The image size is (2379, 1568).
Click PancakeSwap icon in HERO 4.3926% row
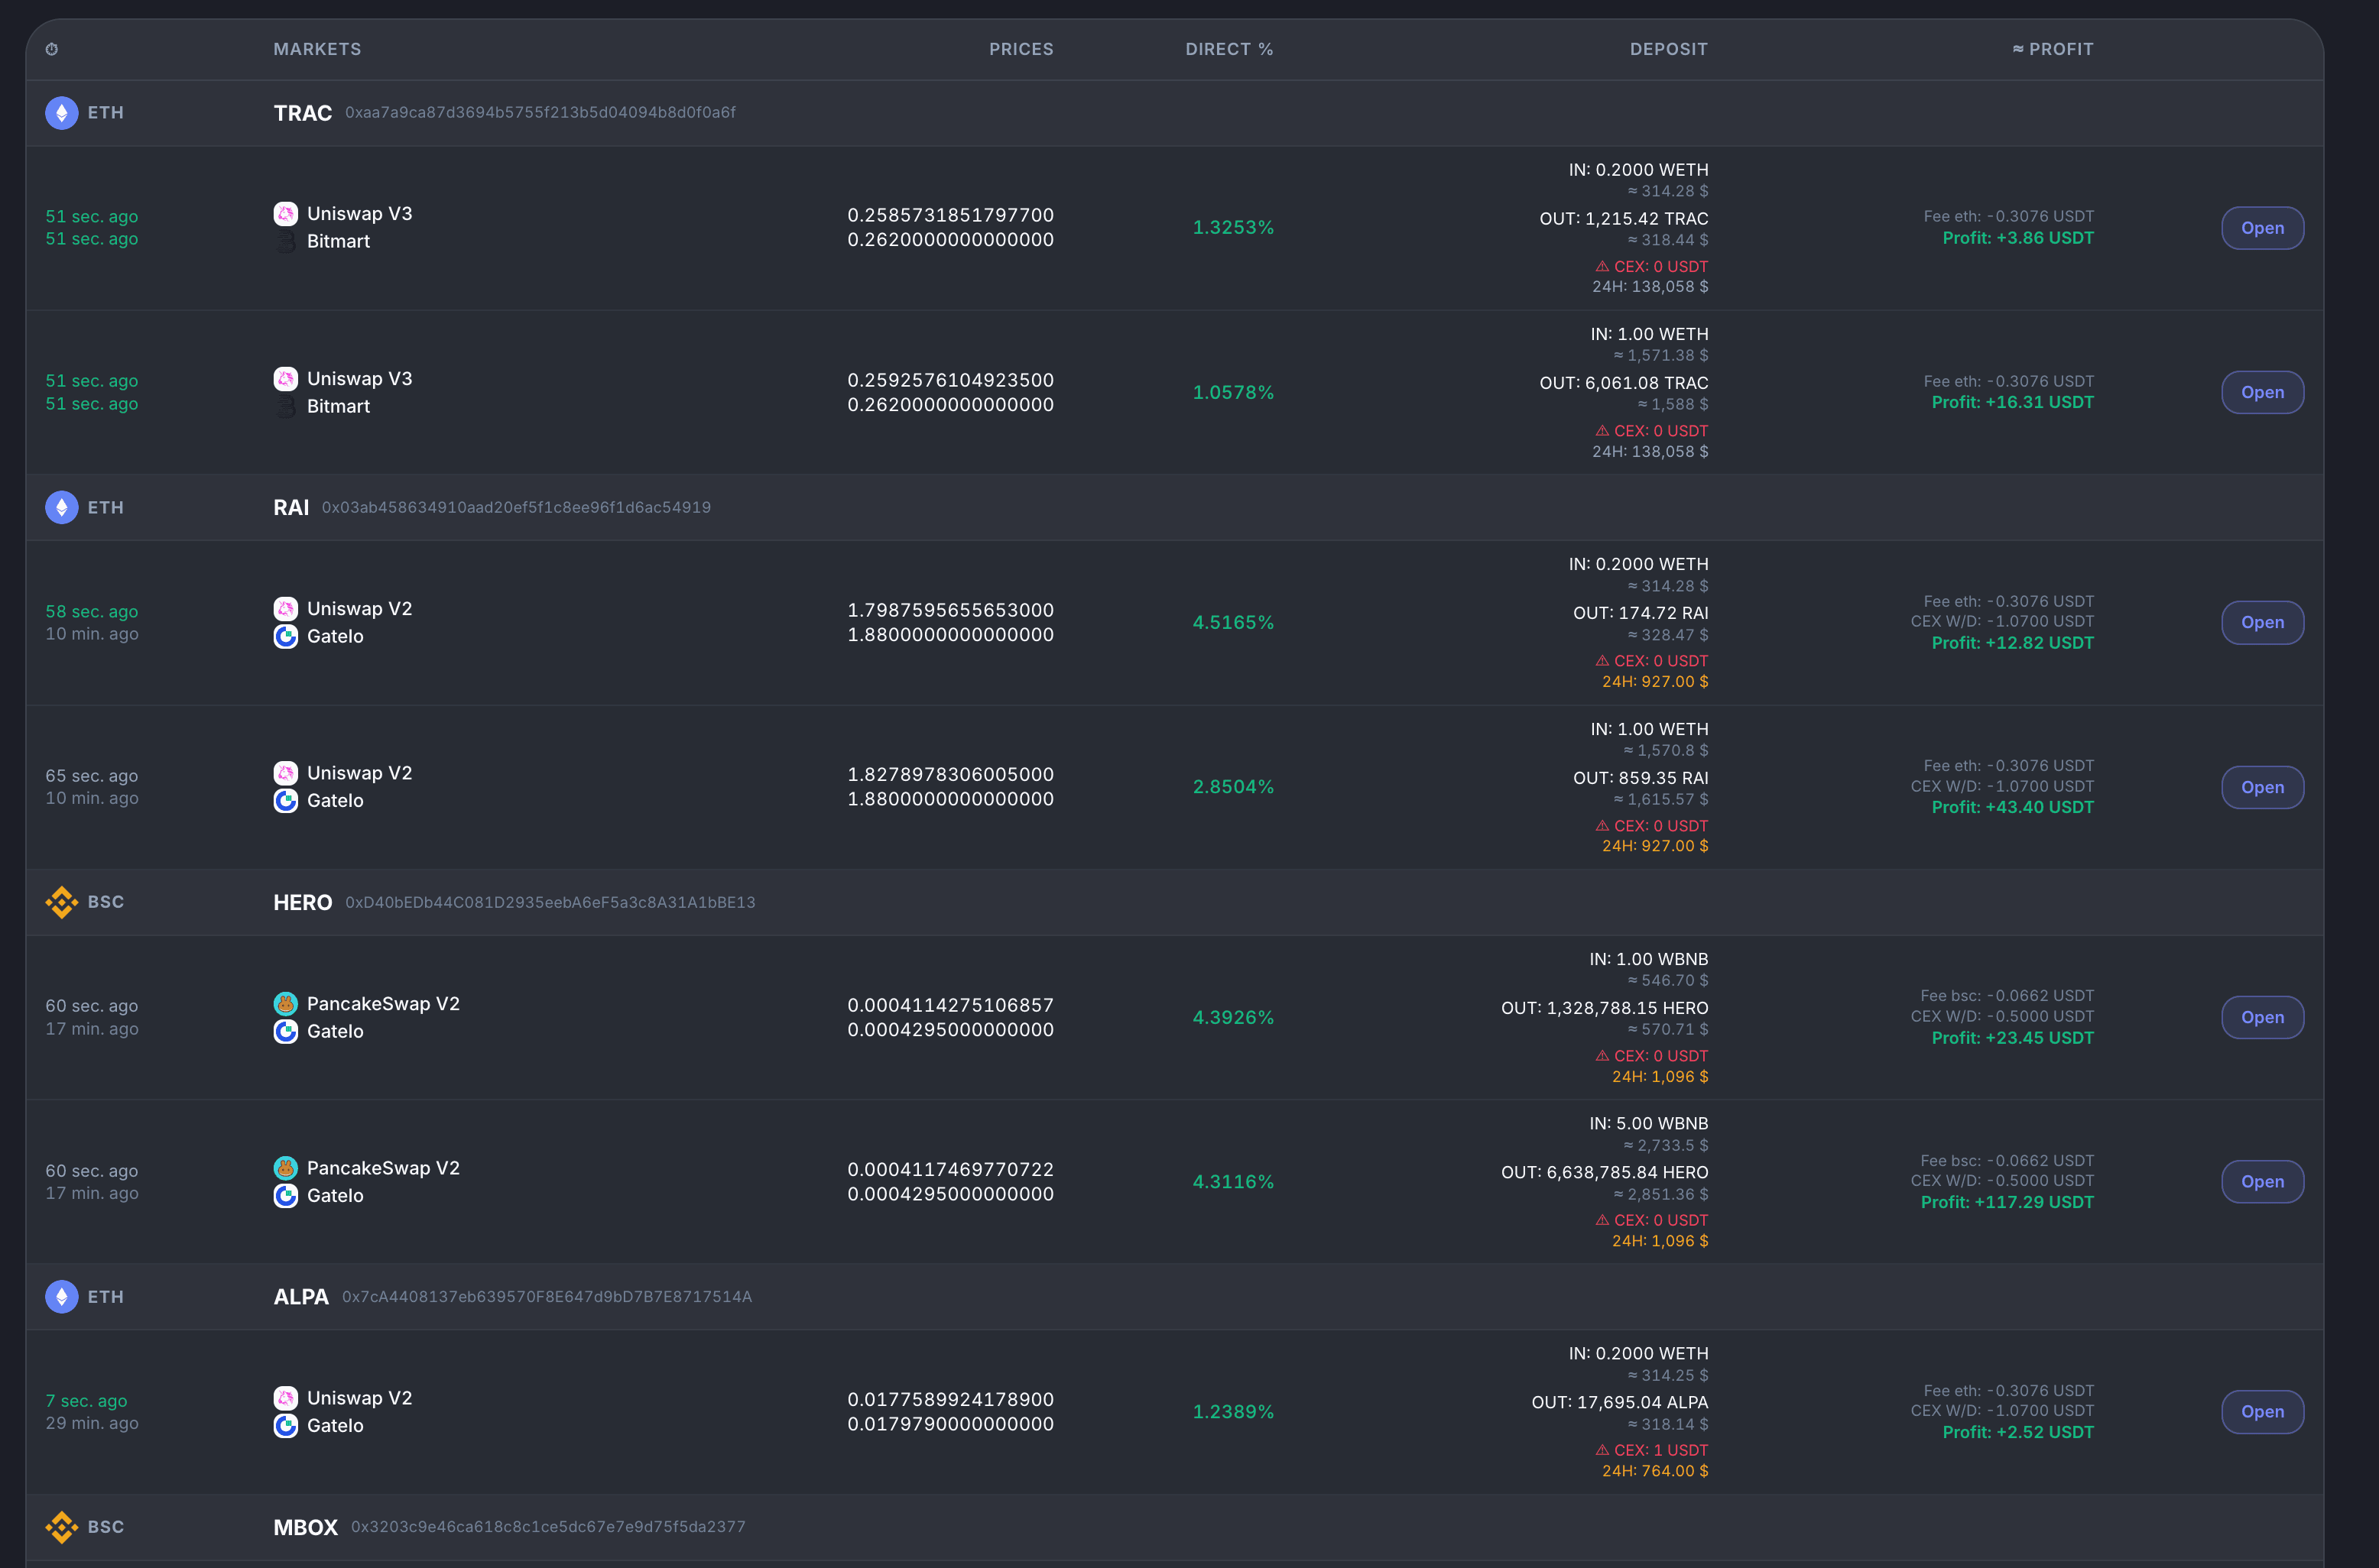point(286,1004)
